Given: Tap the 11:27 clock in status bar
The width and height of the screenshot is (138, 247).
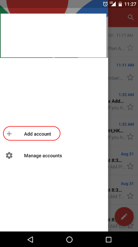Looking at the screenshot, I should [130, 4].
